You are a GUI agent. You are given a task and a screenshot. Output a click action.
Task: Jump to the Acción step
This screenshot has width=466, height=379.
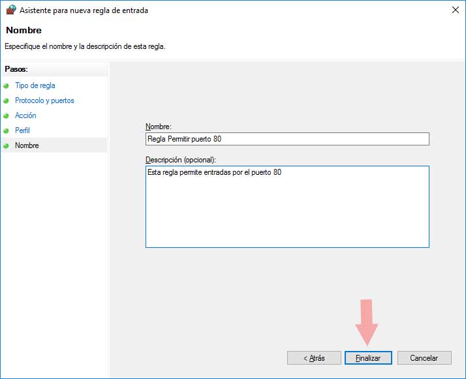[x=25, y=115]
